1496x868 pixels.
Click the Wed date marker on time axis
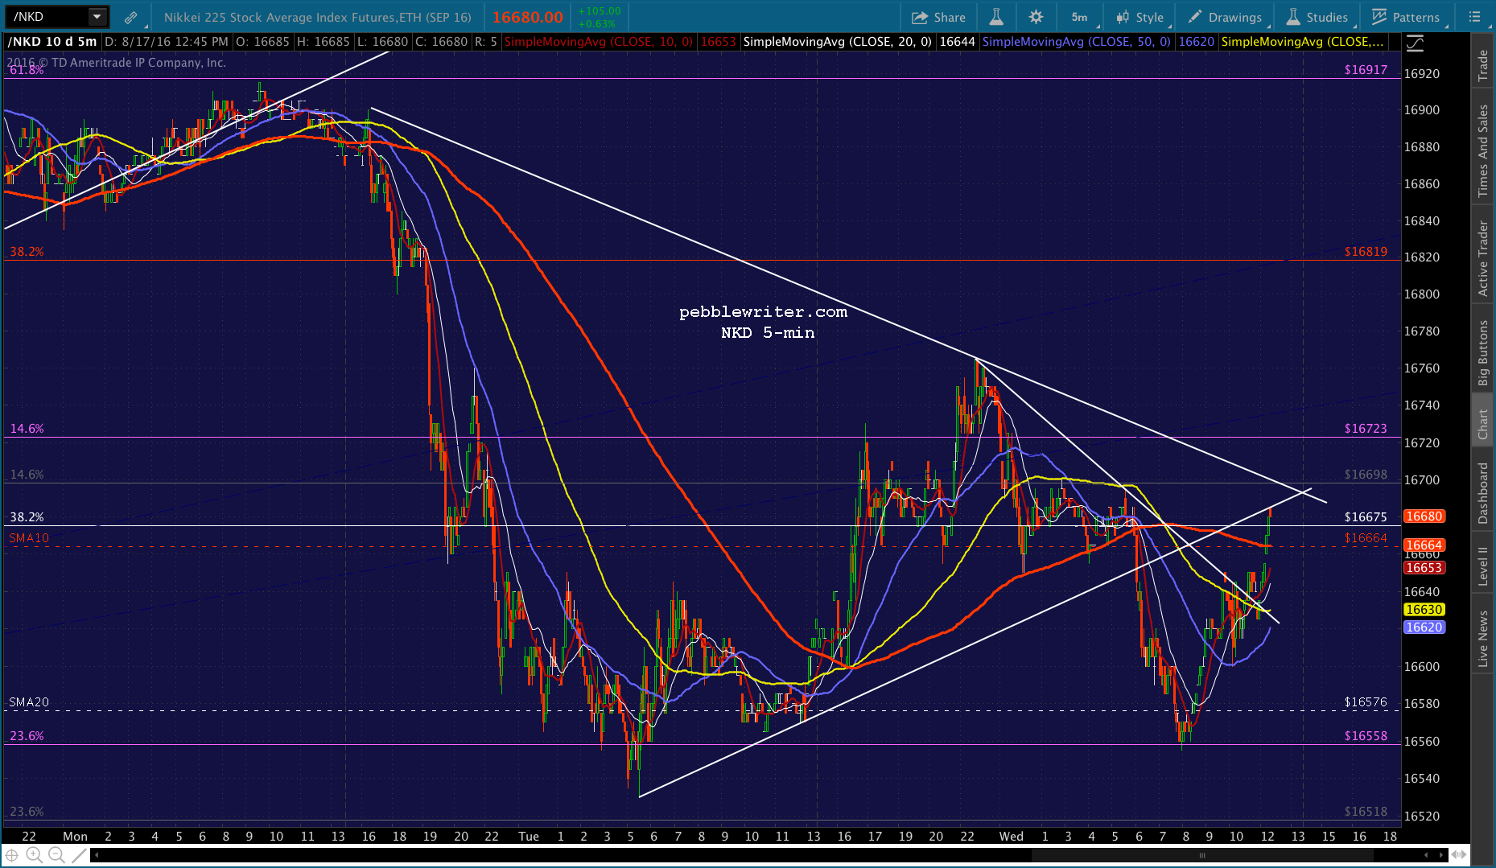coord(1012,837)
